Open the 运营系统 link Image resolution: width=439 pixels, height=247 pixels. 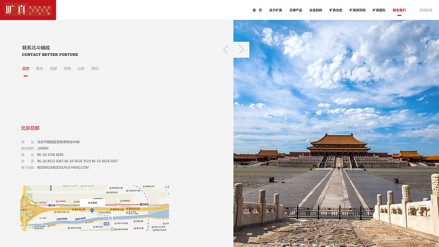coord(425,10)
